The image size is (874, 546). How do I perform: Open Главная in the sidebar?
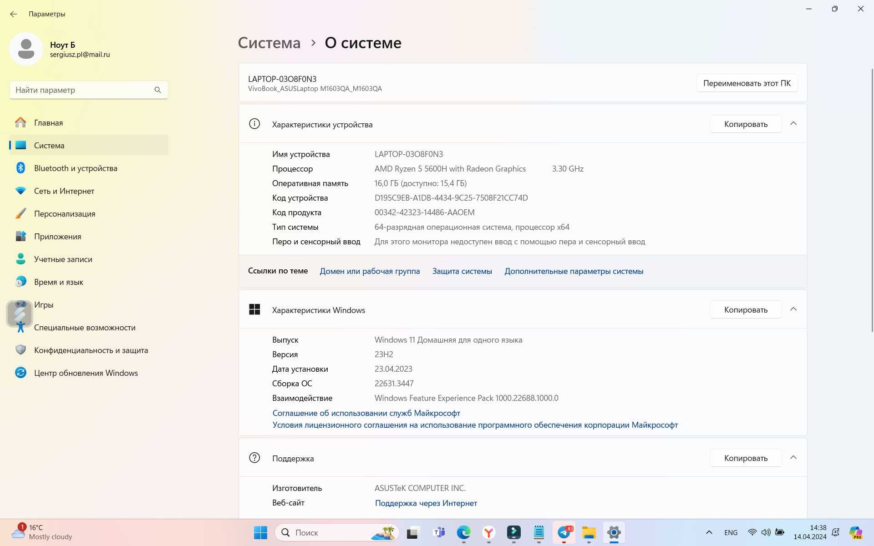point(89,122)
